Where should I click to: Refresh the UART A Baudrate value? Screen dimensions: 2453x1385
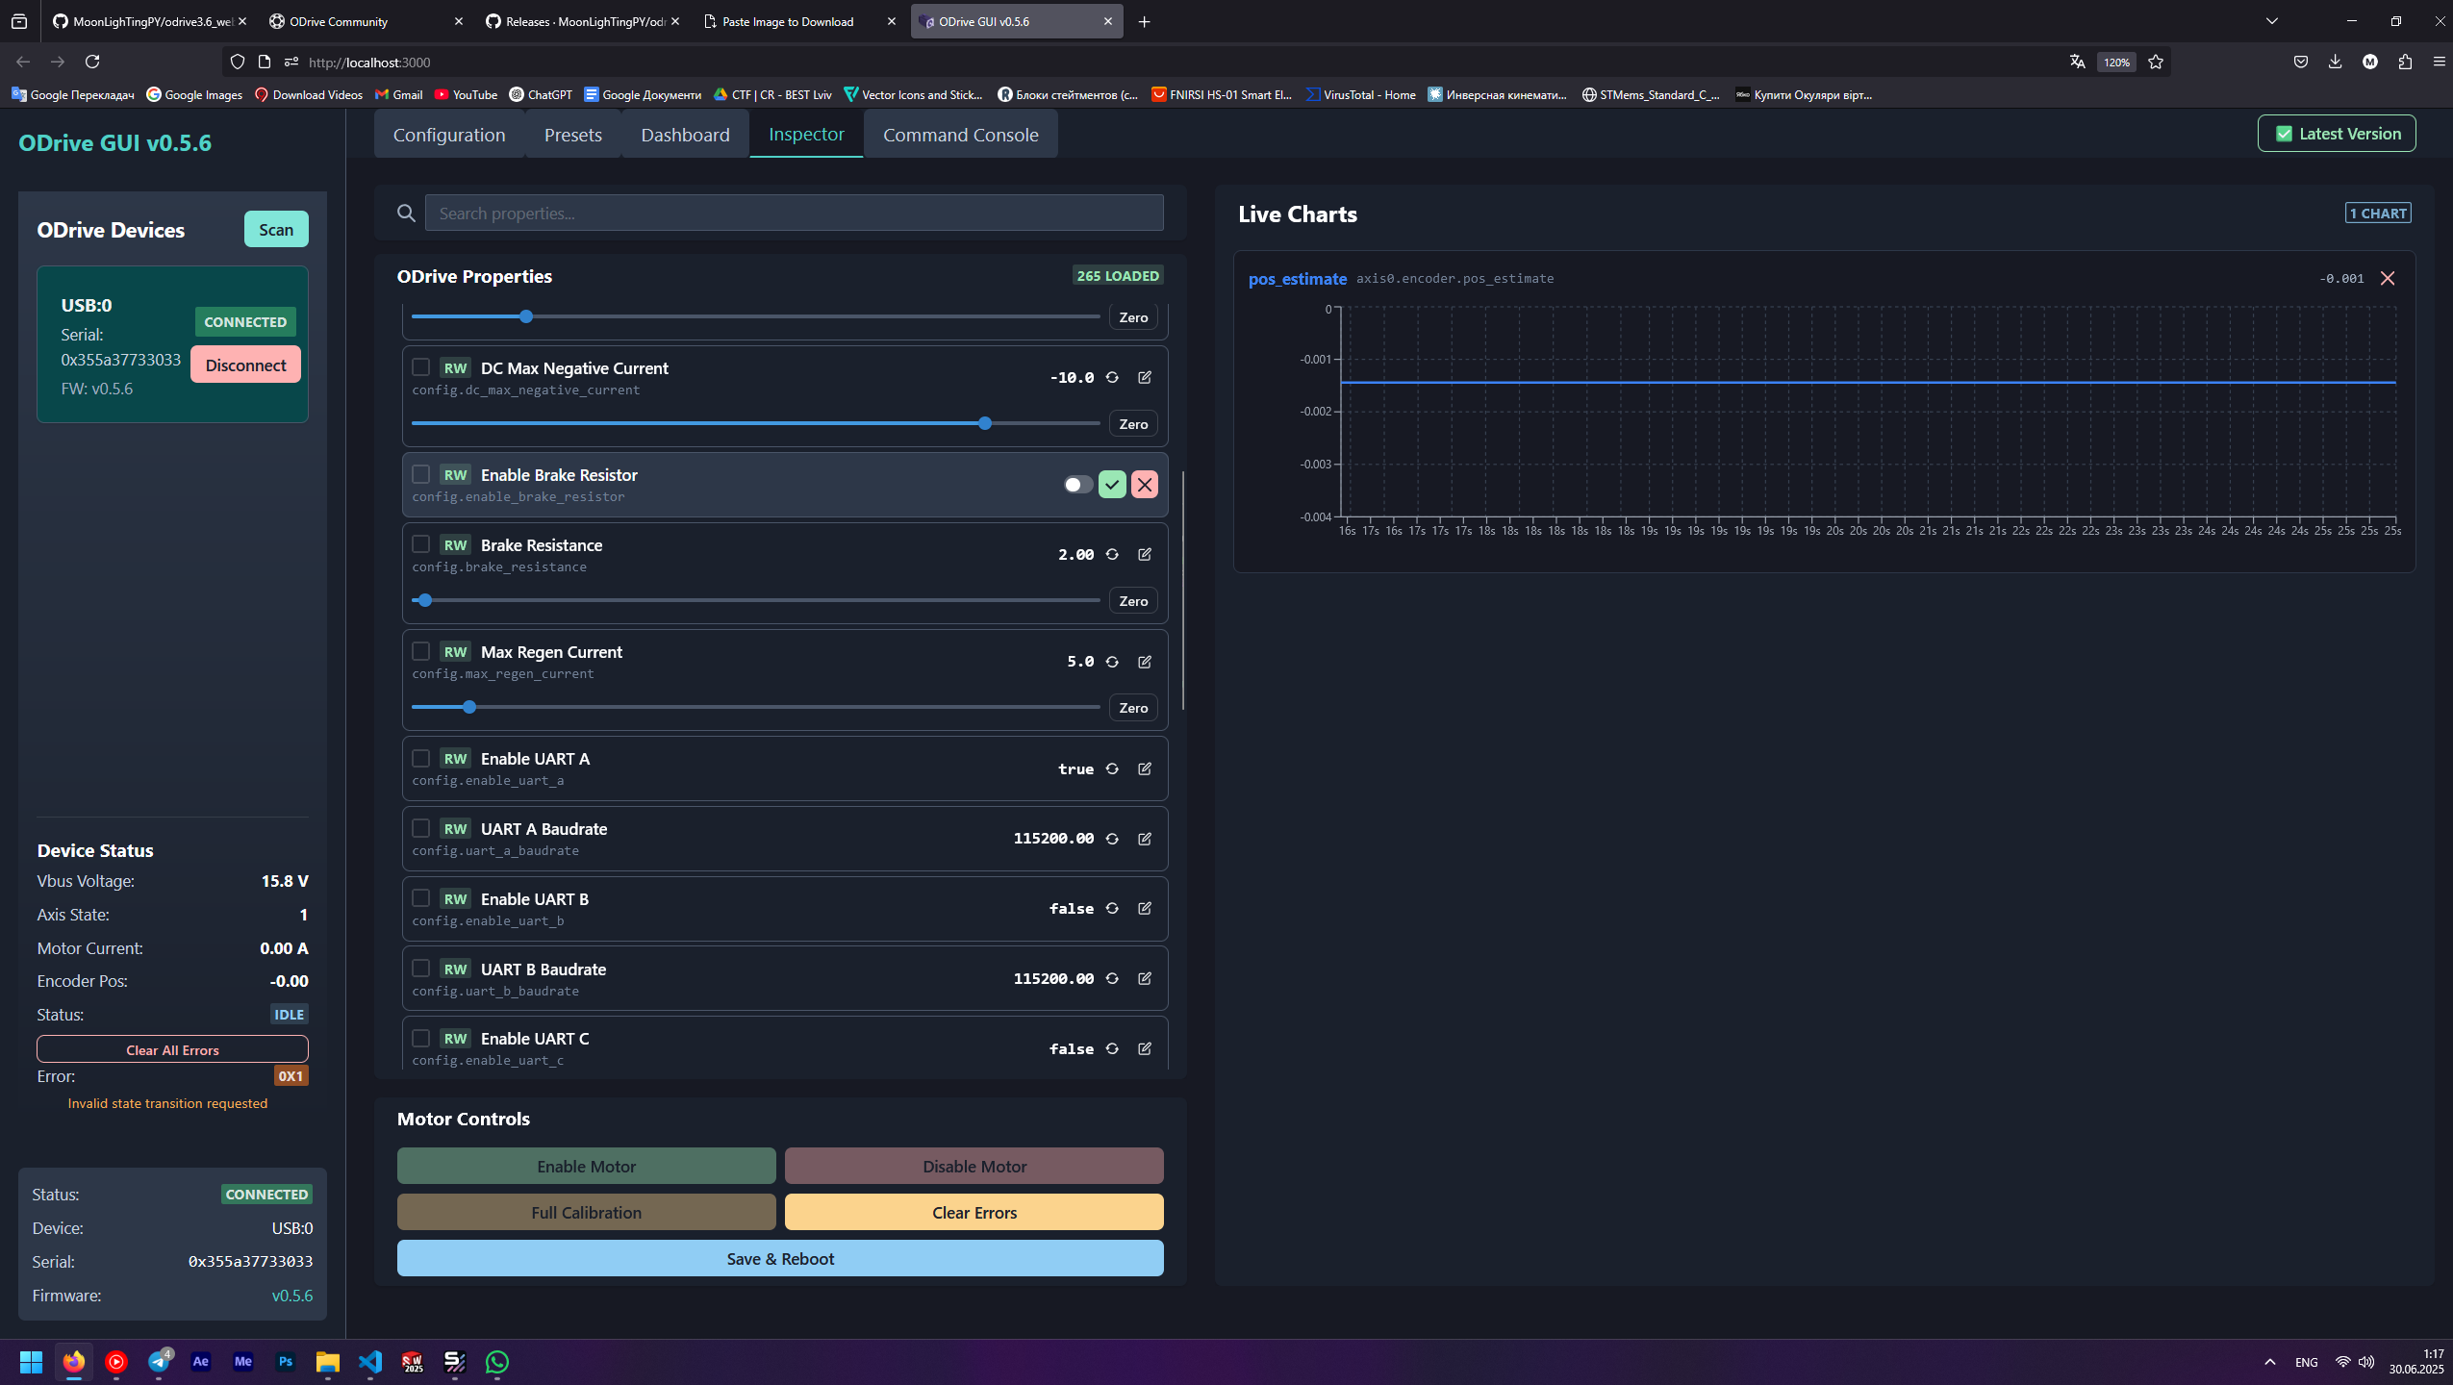[x=1112, y=839]
